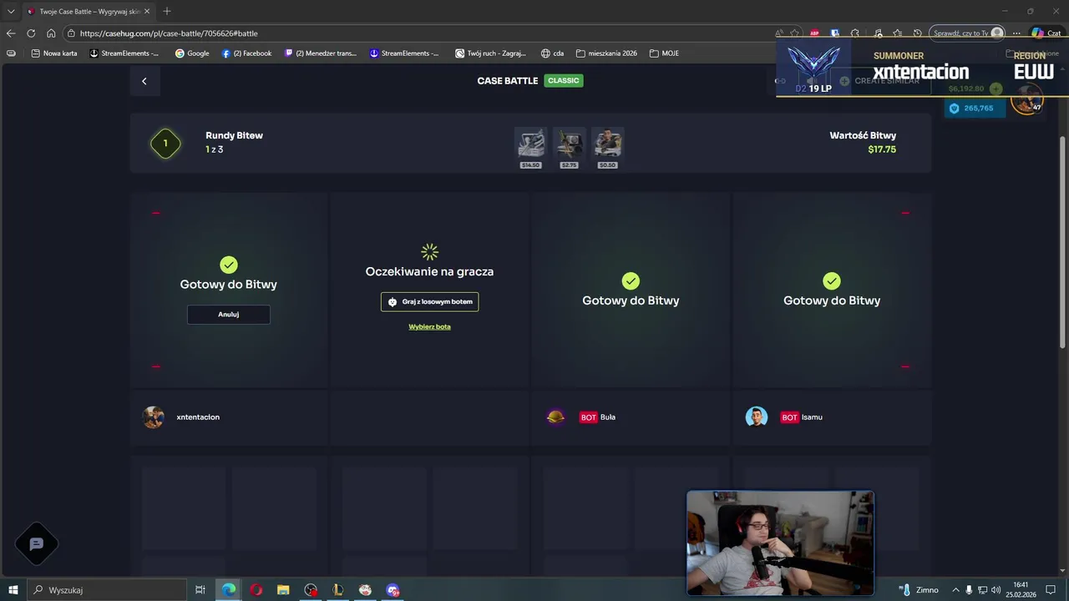The image size is (1069, 601).
Task: Open new browser tab
Action: point(167,11)
